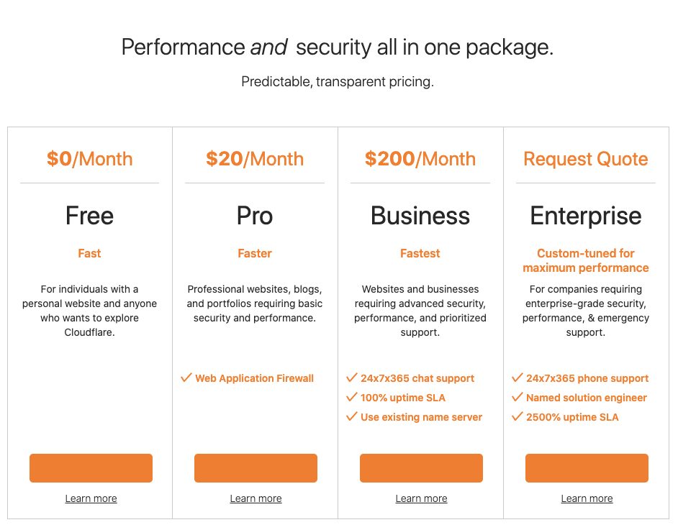
Task: Click the orange button under Pro plan
Action: 256,468
